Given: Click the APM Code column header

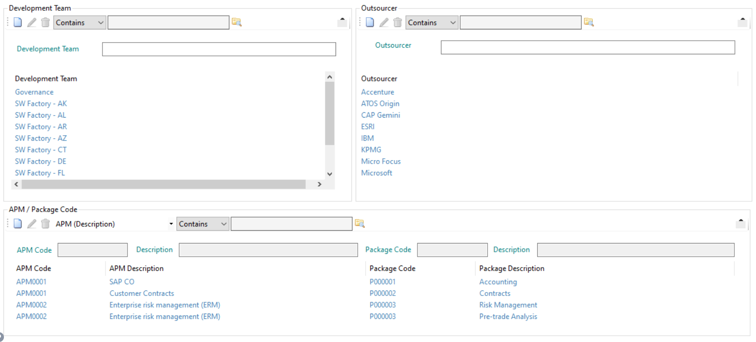Looking at the screenshot, I should click(34, 268).
